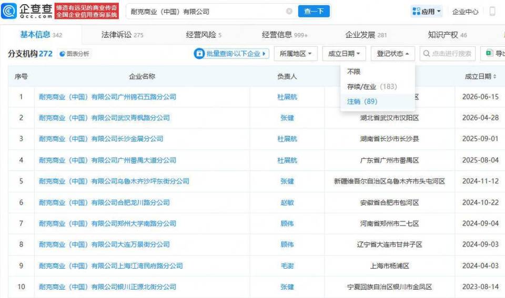This screenshot has height=298, width=505.
Task: Click the 负责人 column header
Action: pos(287,77)
